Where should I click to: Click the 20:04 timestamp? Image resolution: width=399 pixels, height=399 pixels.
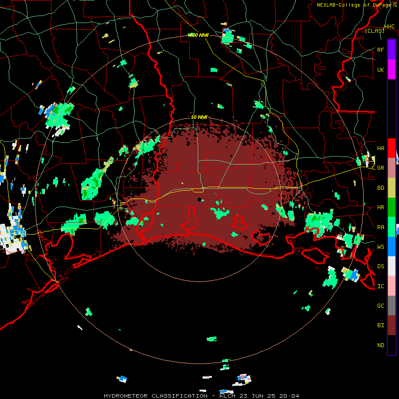pyautogui.click(x=289, y=396)
